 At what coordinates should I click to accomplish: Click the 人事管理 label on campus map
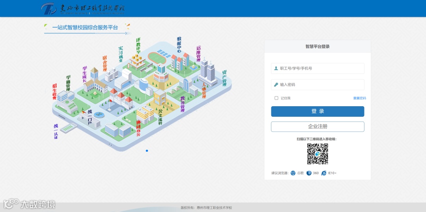point(204,91)
